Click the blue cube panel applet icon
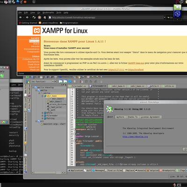 [178, 14]
